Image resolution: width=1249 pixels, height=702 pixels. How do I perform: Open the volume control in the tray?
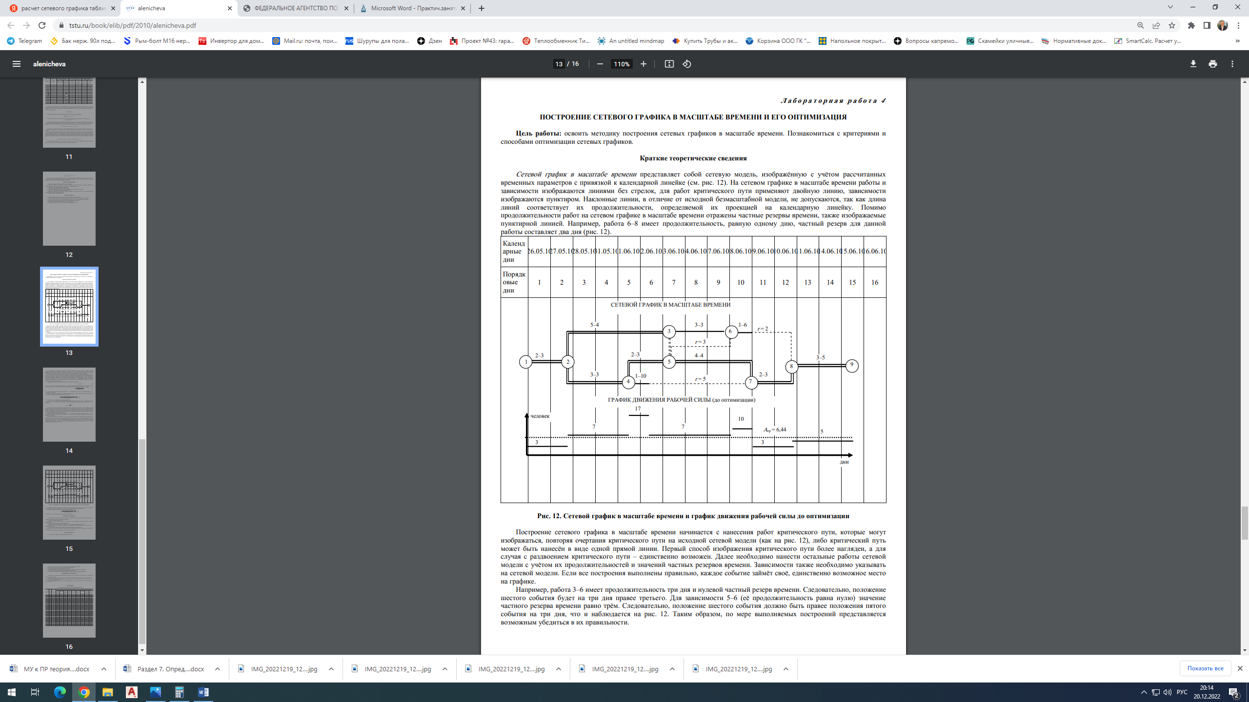point(1167,692)
